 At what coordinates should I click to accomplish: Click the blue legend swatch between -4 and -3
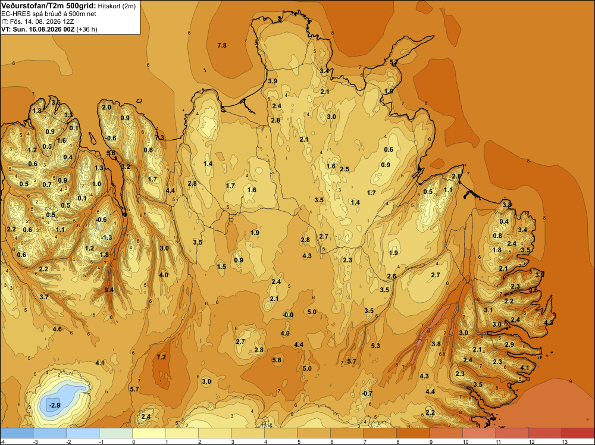point(17,433)
